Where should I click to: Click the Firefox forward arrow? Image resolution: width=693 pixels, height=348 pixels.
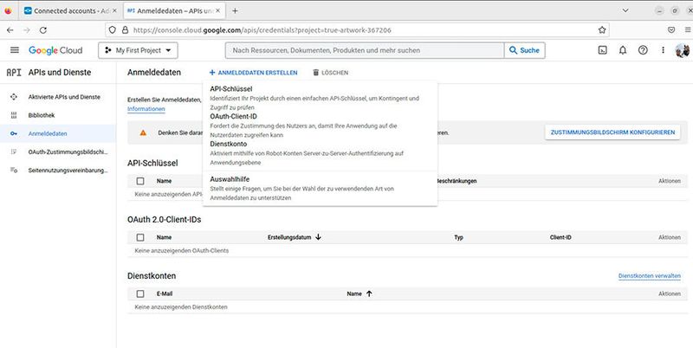pyautogui.click(x=27, y=30)
